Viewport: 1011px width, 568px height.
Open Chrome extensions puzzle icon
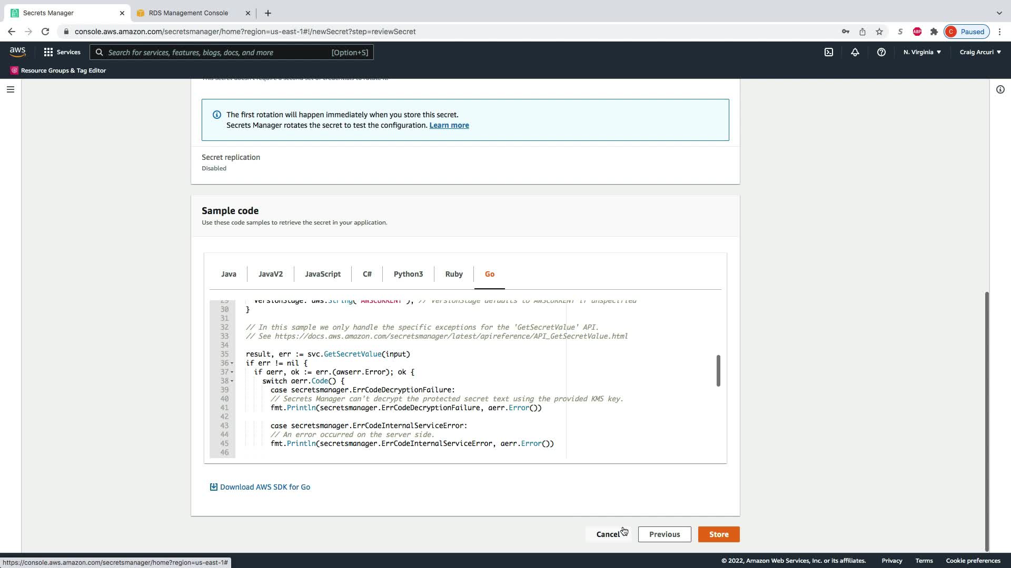[x=934, y=32]
